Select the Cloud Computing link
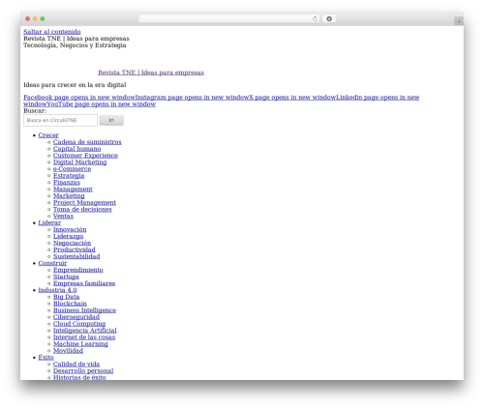Image resolution: width=484 pixels, height=409 pixels. [x=79, y=324]
